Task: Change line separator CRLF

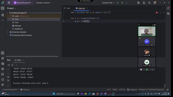Action: [x=115, y=90]
